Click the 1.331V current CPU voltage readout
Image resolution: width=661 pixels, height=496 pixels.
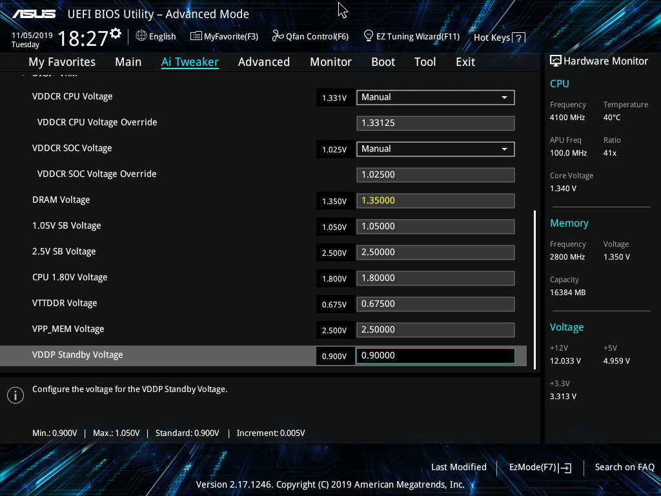tap(334, 98)
